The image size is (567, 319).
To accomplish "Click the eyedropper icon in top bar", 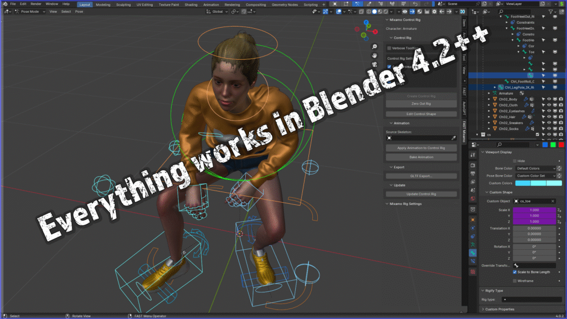I will click(x=369, y=4).
